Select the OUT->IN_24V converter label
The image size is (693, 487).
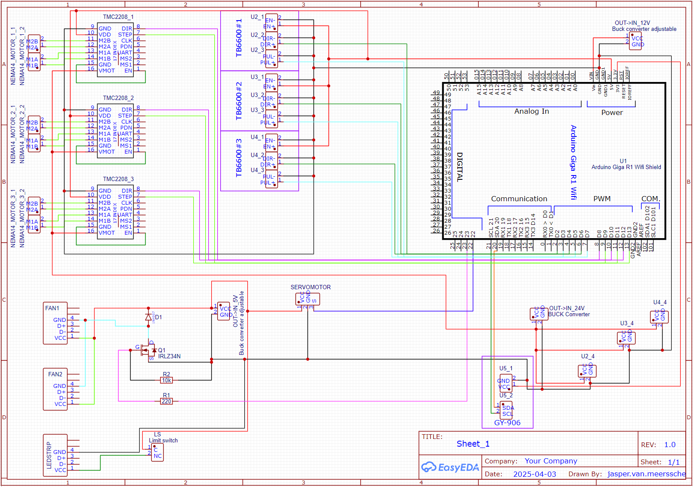567,308
